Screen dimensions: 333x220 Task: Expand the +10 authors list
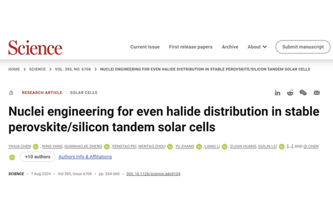click(x=37, y=157)
